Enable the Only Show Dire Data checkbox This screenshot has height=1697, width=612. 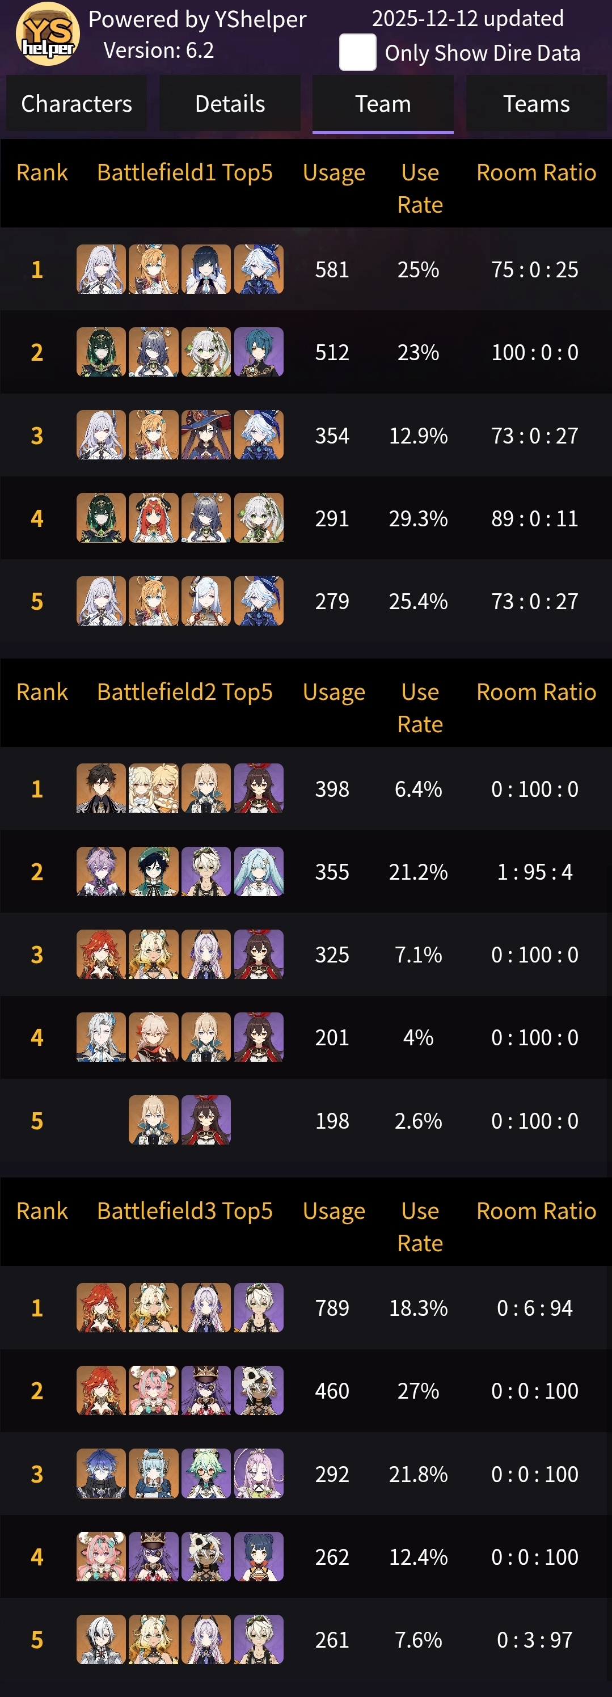[x=358, y=52]
